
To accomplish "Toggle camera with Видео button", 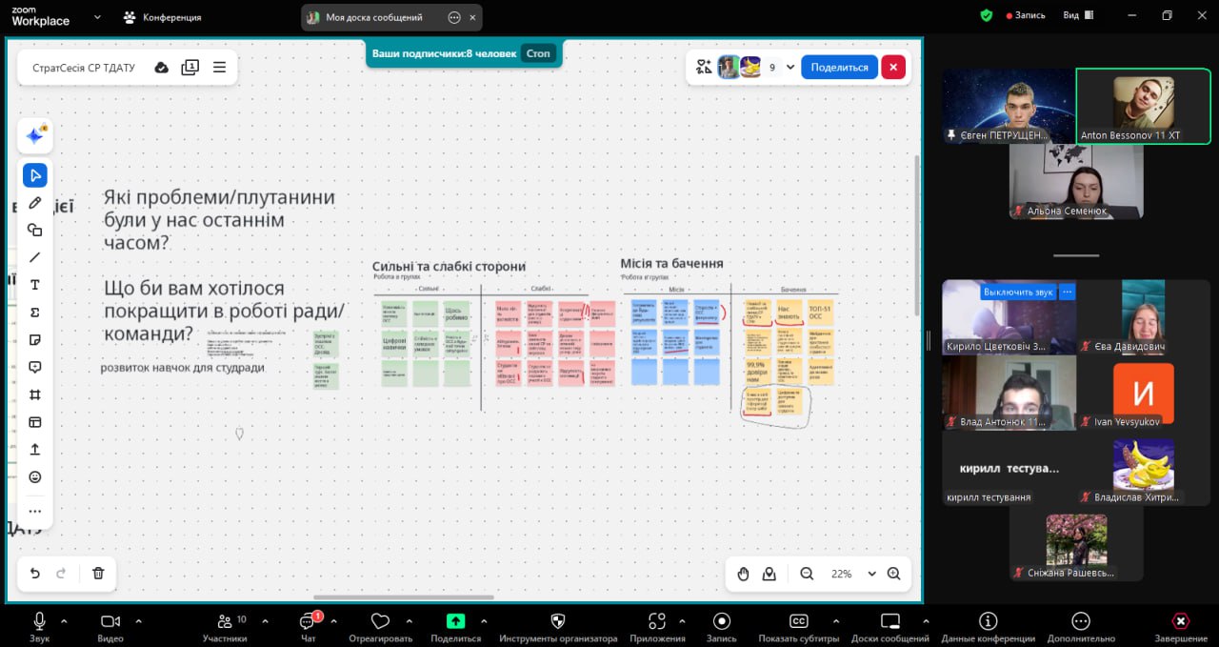I will [x=110, y=627].
